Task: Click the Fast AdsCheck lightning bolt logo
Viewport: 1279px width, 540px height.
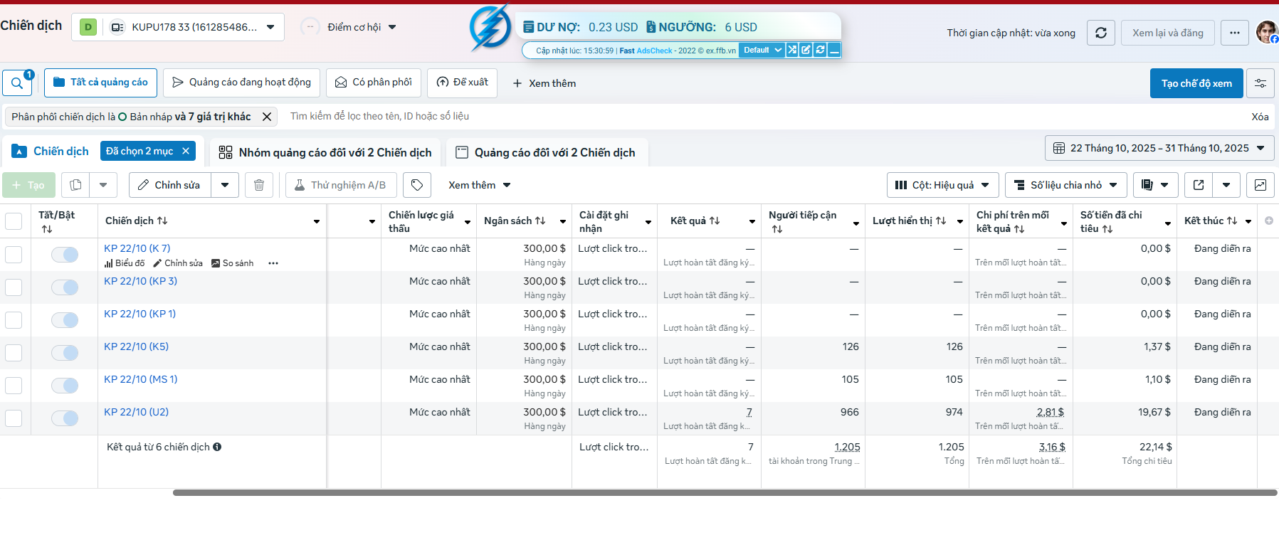Action: tap(490, 28)
